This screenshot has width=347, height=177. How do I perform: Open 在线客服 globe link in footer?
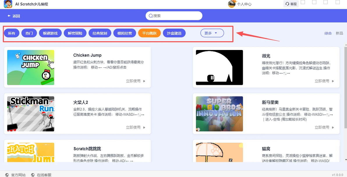pos(41,175)
